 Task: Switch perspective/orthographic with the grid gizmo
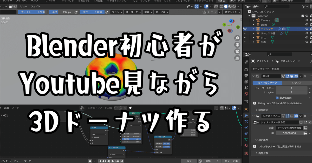point(237,58)
